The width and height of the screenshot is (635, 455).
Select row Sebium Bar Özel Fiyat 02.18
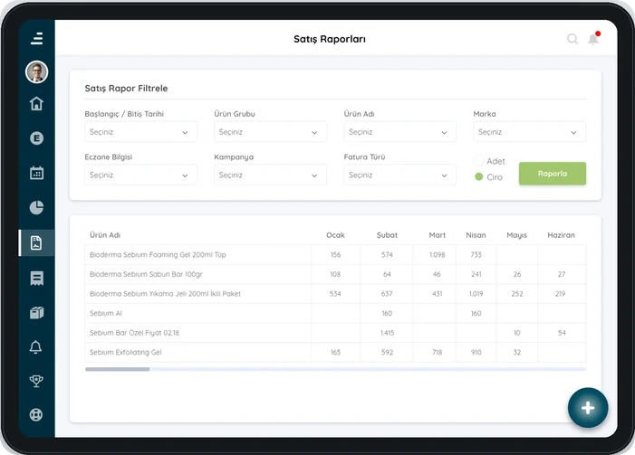click(335, 333)
